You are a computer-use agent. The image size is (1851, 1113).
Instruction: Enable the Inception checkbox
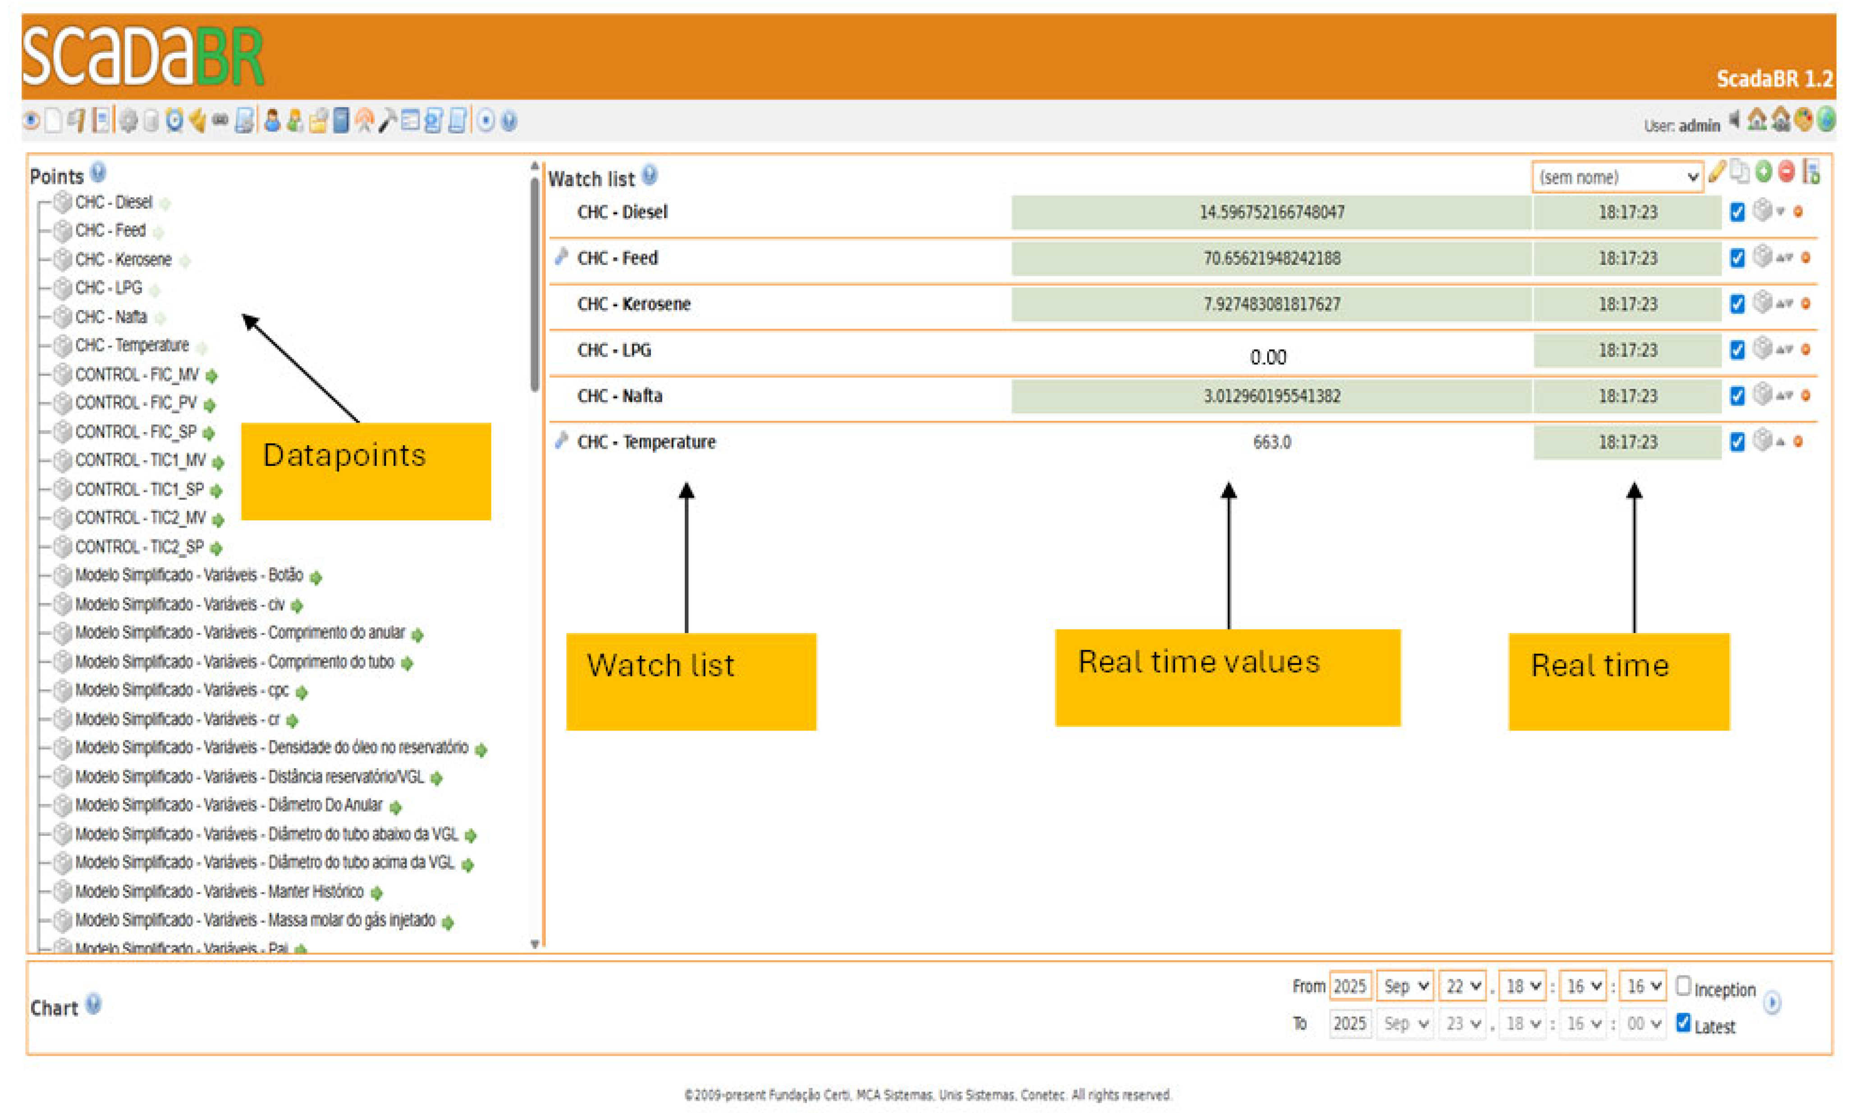(x=1683, y=985)
